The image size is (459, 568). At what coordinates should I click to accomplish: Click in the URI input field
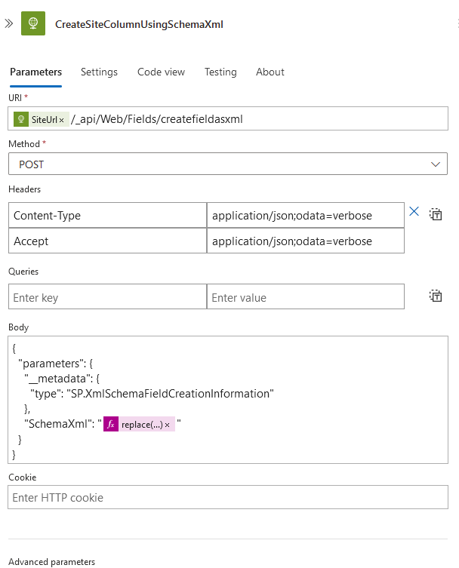(x=228, y=118)
